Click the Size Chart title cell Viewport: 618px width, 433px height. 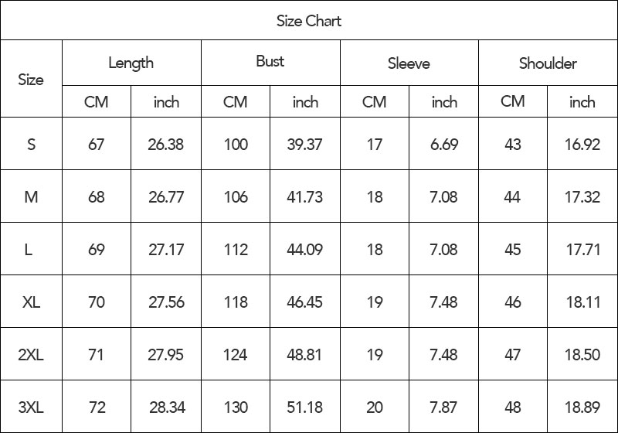pos(308,21)
